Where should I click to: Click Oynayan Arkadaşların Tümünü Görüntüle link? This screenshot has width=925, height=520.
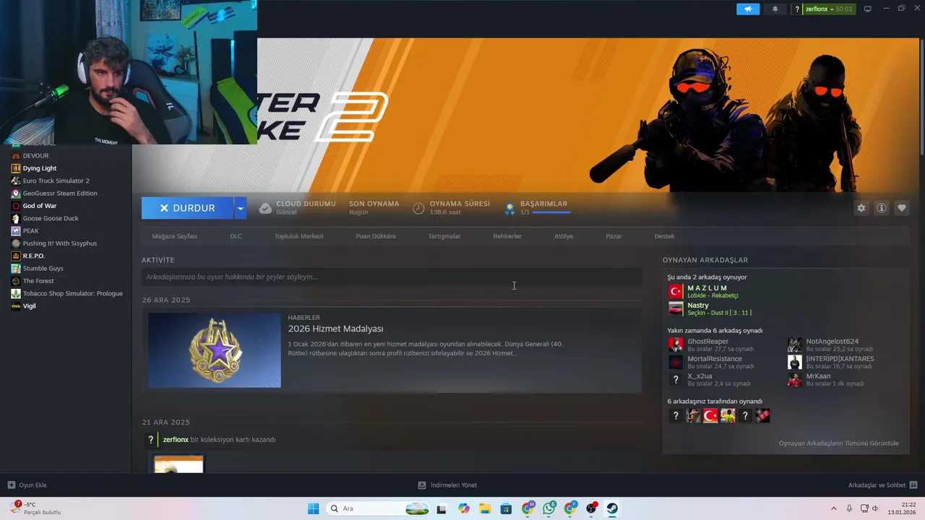coord(839,443)
